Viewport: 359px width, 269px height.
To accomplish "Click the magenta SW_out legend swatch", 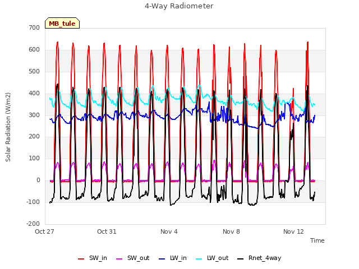I will (x=119, y=259).
